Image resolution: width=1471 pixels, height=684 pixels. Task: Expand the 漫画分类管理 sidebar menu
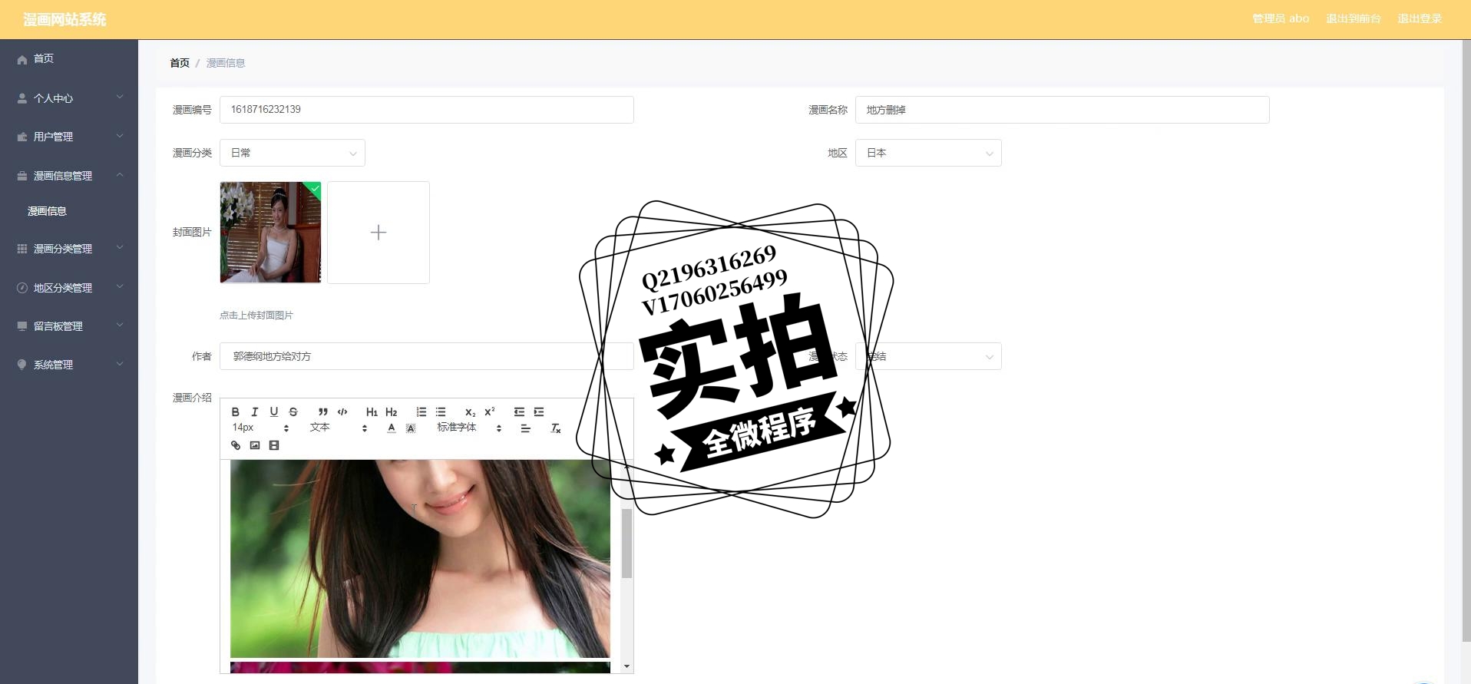[69, 249]
